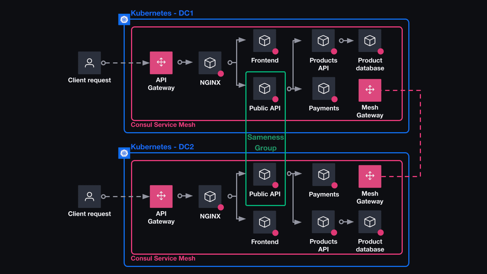Screen dimensions: 487x274
Task: Click the Payments service icon in DC1
Action: 324,88
